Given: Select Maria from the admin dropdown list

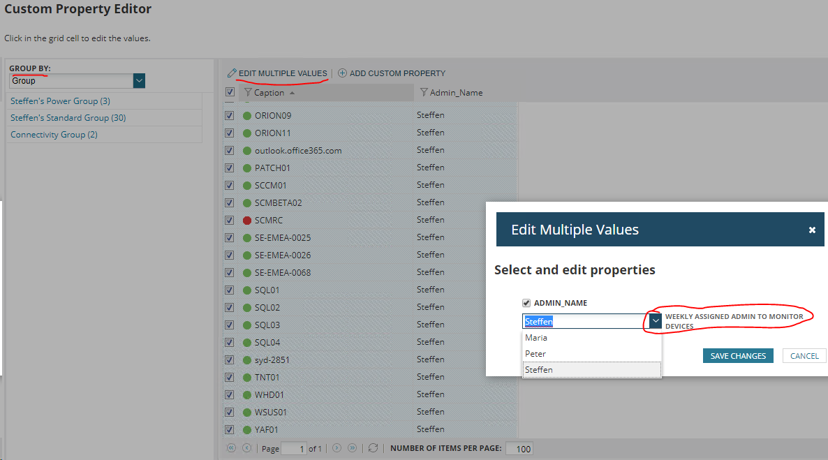Looking at the screenshot, I should pyautogui.click(x=591, y=337).
